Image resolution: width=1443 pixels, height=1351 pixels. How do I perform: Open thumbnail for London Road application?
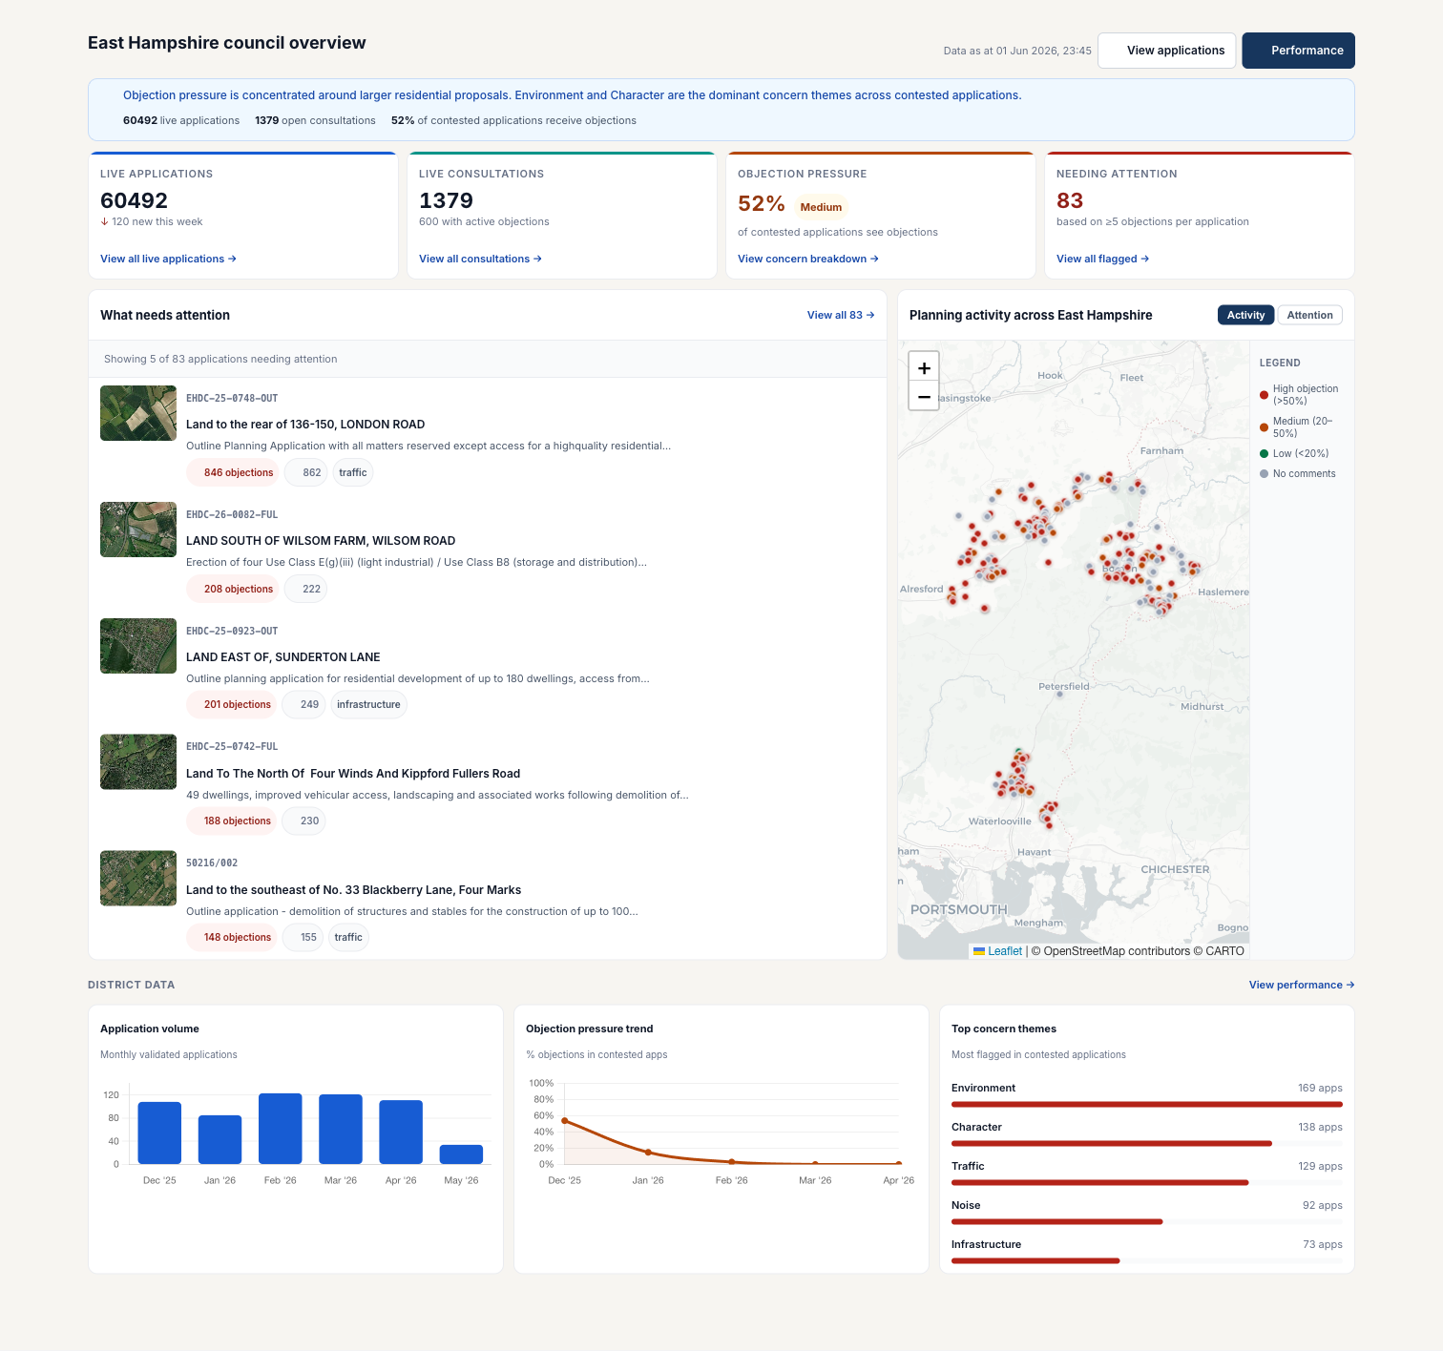pyautogui.click(x=138, y=413)
